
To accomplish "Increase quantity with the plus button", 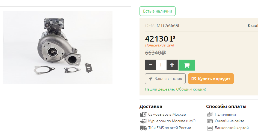I will pyautogui.click(x=172, y=65).
